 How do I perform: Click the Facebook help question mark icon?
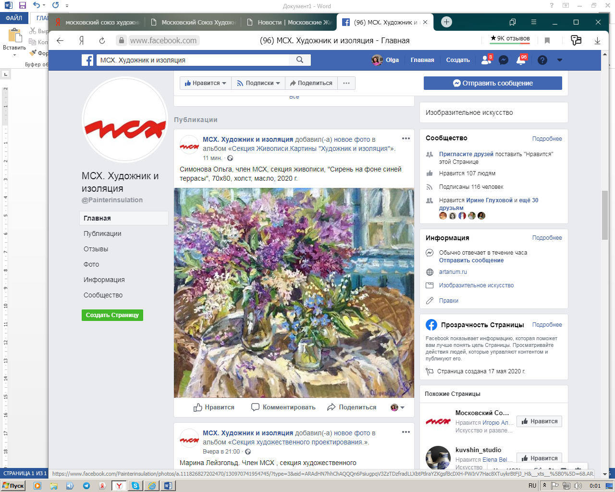tap(542, 60)
